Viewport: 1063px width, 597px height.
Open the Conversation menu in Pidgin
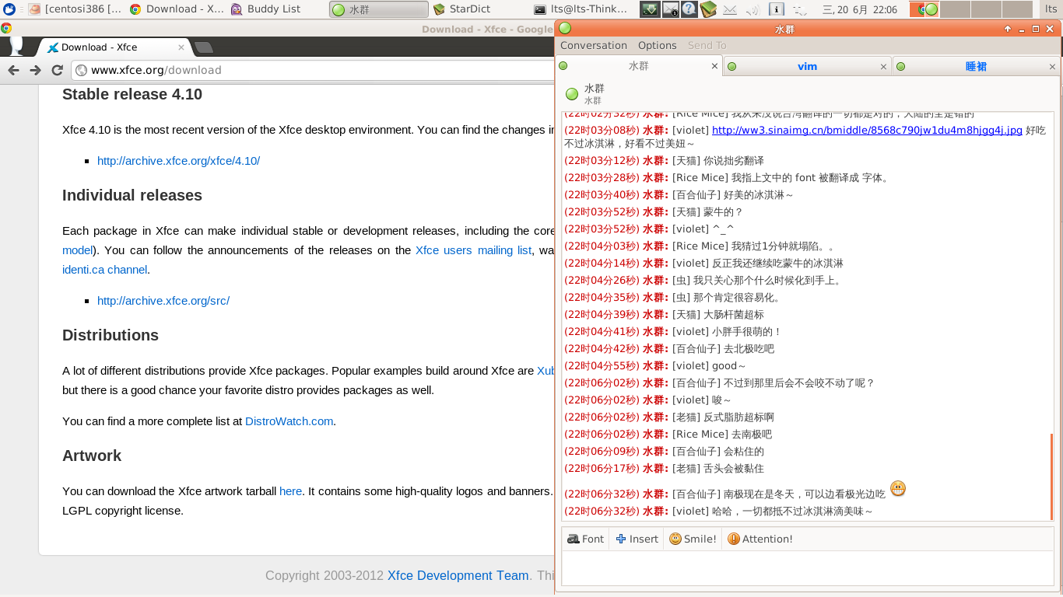click(594, 45)
